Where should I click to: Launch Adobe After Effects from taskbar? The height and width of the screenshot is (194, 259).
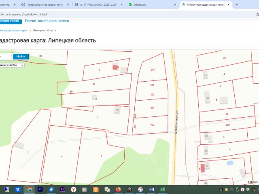tap(62, 190)
